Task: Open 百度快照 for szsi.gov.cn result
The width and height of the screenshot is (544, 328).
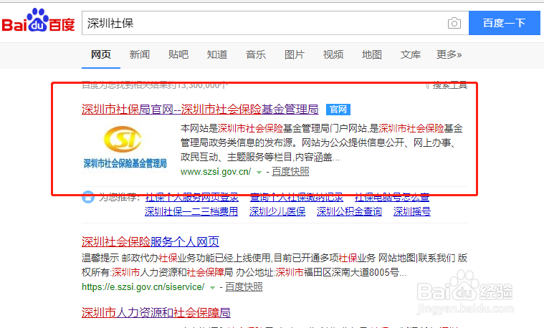Action: (290, 172)
